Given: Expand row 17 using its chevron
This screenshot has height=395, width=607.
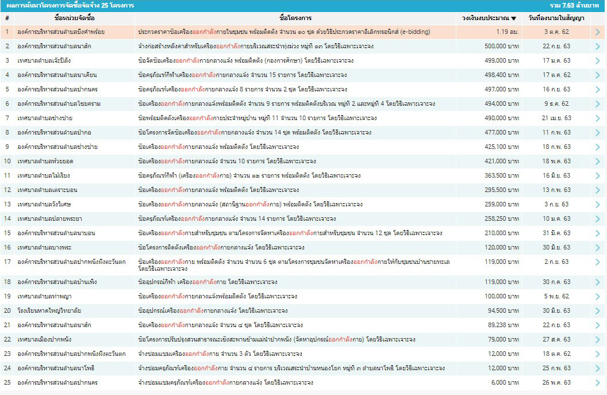Looking at the screenshot, I should pyautogui.click(x=598, y=264).
